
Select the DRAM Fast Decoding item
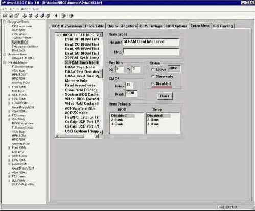(x=82, y=72)
